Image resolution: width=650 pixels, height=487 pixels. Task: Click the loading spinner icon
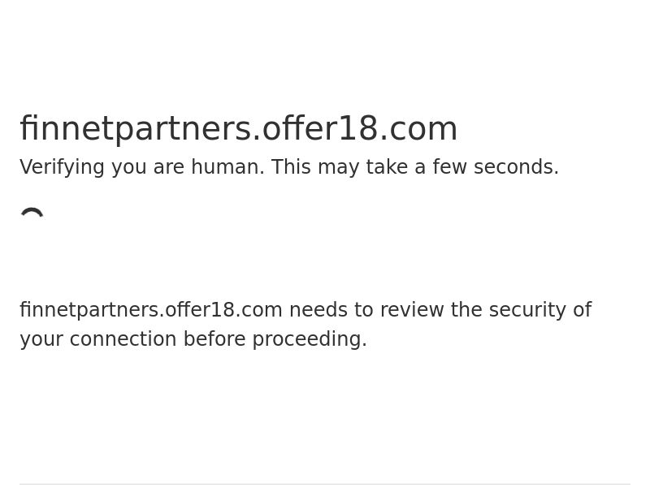tap(32, 213)
